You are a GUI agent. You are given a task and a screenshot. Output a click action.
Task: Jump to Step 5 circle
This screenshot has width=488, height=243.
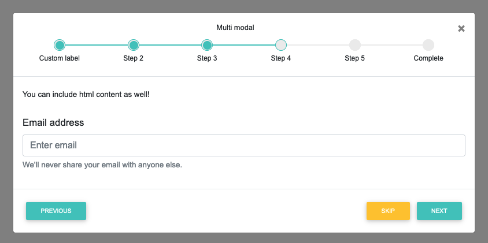354,45
